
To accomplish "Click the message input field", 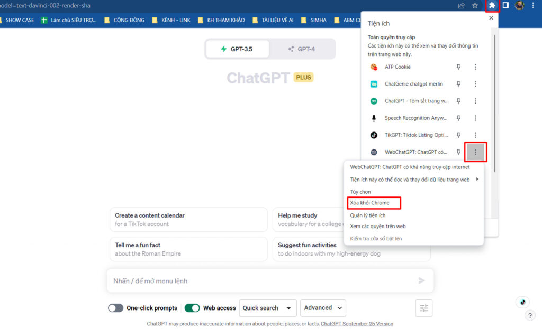I will pyautogui.click(x=259, y=281).
